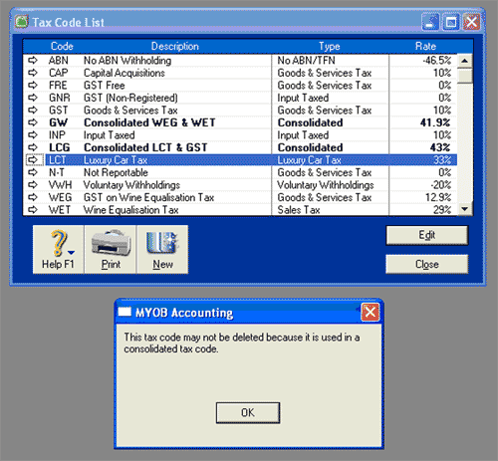Open zoom arrow for LCG tax code
498x461 pixels.
coord(33,147)
